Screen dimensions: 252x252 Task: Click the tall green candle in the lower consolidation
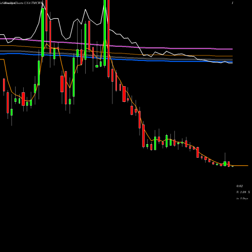tap(155, 143)
